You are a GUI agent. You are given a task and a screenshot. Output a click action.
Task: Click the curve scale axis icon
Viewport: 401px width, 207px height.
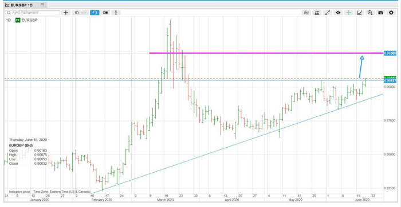(x=359, y=13)
